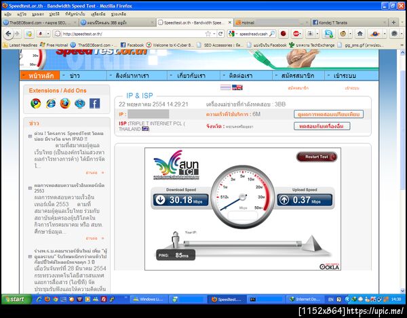This screenshot has width=407, height=318.
Task: Expand the address bar history dropdown
Action: pos(214,34)
